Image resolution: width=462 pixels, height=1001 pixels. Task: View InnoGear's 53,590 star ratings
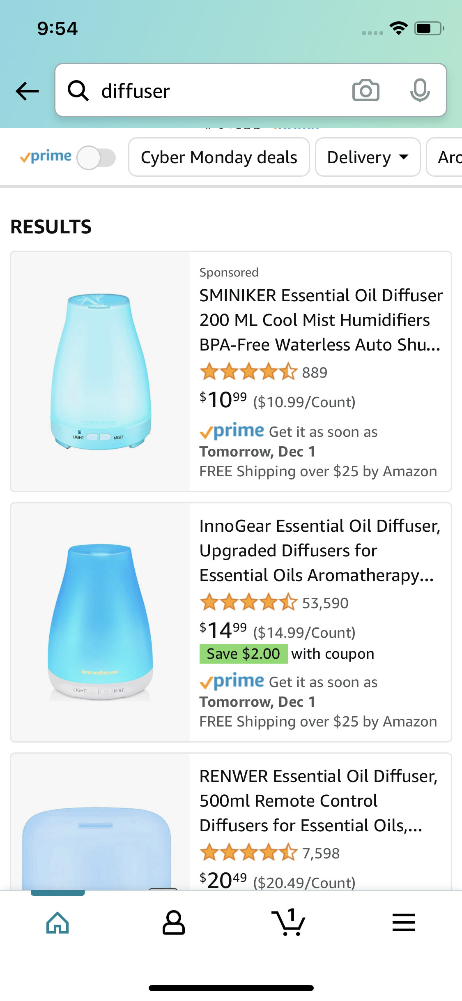coord(274,603)
